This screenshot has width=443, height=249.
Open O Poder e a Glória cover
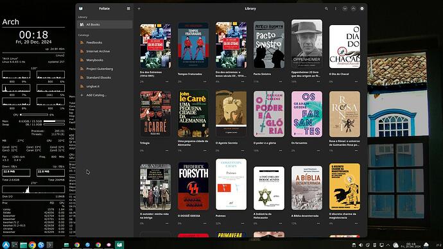pyautogui.click(x=269, y=114)
